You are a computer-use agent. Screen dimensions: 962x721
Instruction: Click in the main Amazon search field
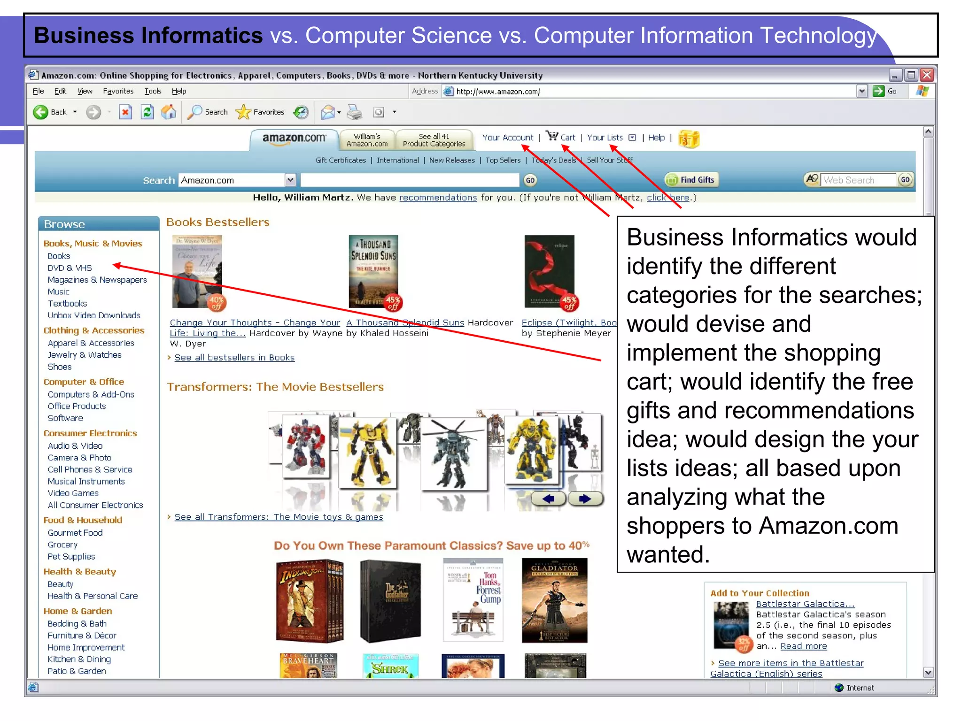point(410,180)
